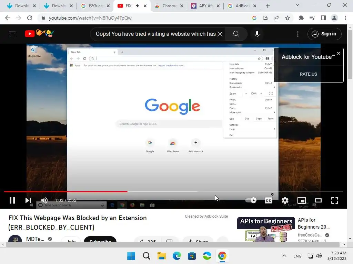This screenshot has height=264, width=353.
Task: Open video player settings gear
Action: [285, 200]
